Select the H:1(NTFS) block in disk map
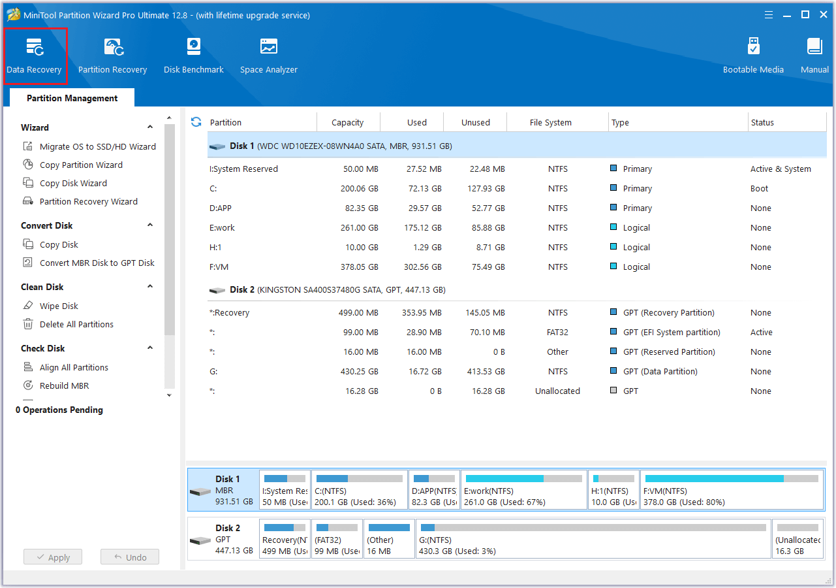836x588 pixels. pos(613,490)
